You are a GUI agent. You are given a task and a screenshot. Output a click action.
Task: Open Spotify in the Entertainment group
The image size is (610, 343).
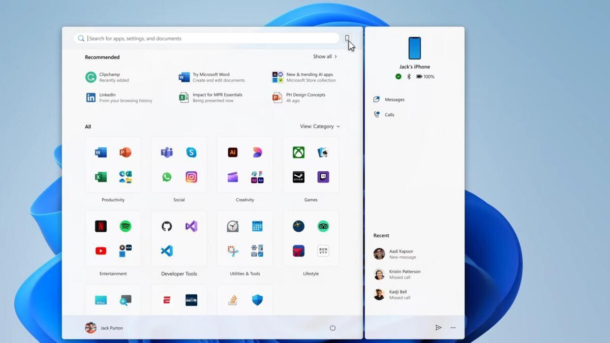pyautogui.click(x=126, y=226)
